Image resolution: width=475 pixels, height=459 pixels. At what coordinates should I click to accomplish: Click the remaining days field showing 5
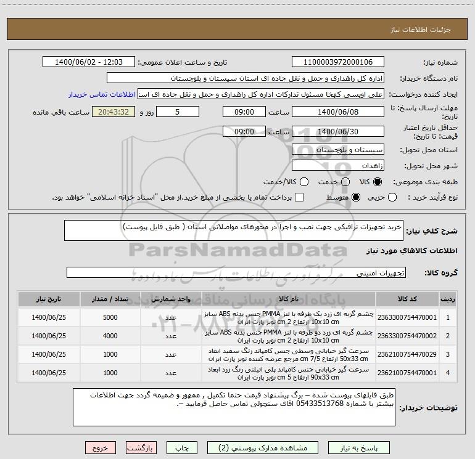178,112
